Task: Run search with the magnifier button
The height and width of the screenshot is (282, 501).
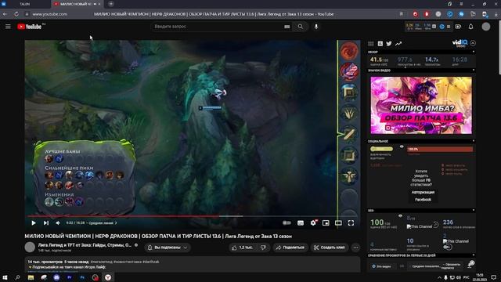Action: tap(301, 27)
